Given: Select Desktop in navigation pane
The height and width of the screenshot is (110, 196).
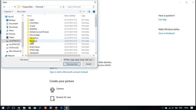Looking at the screenshot, I should pos(12,20).
